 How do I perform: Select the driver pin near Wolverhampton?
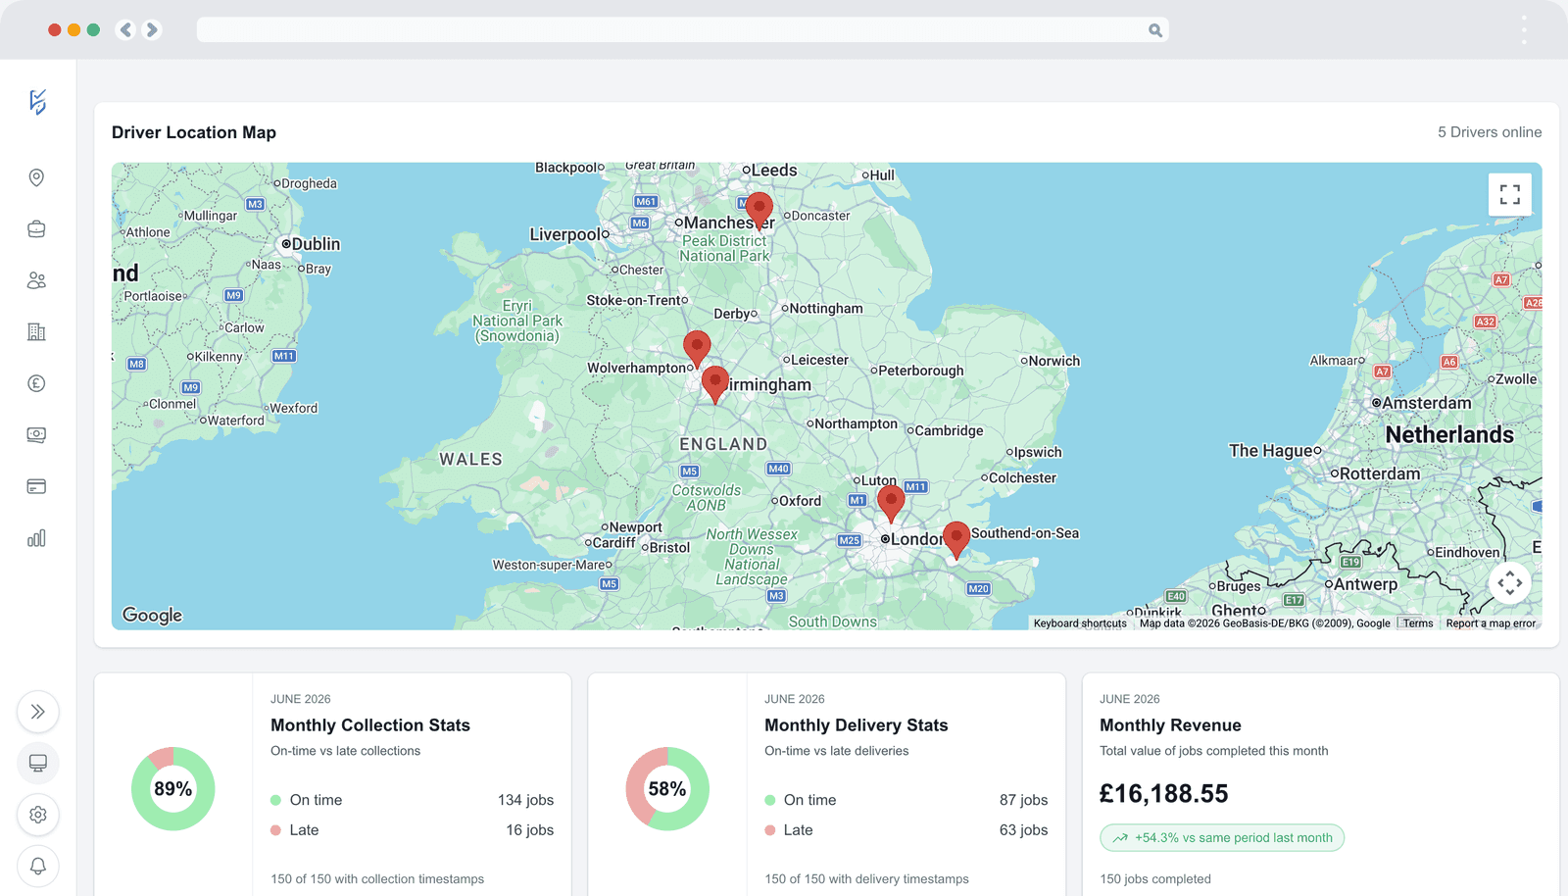(697, 349)
